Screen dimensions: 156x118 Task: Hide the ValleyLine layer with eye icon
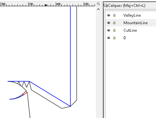pos(108,15)
